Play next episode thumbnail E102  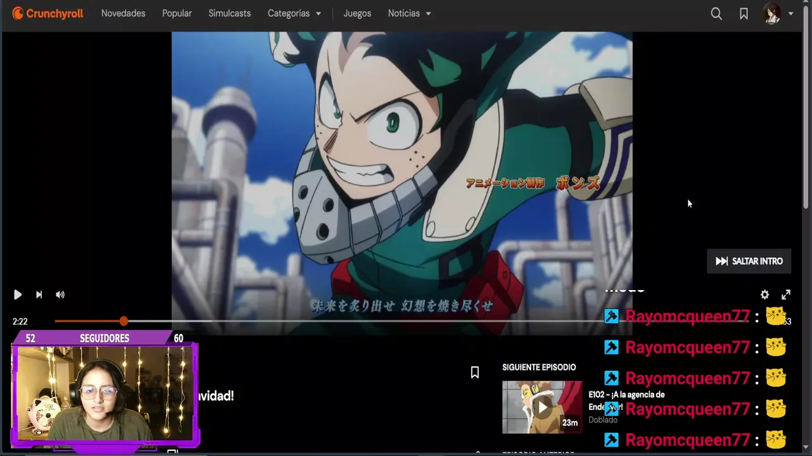tap(542, 407)
